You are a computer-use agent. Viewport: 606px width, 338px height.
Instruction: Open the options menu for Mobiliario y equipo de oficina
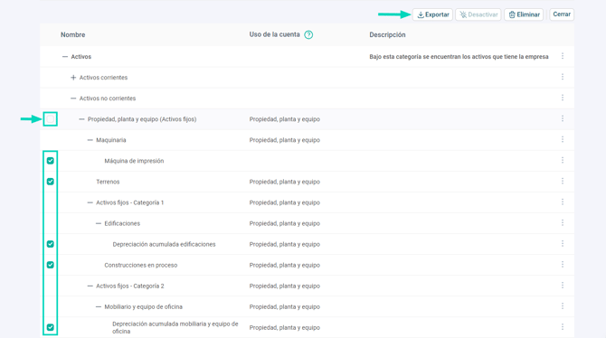tap(563, 306)
